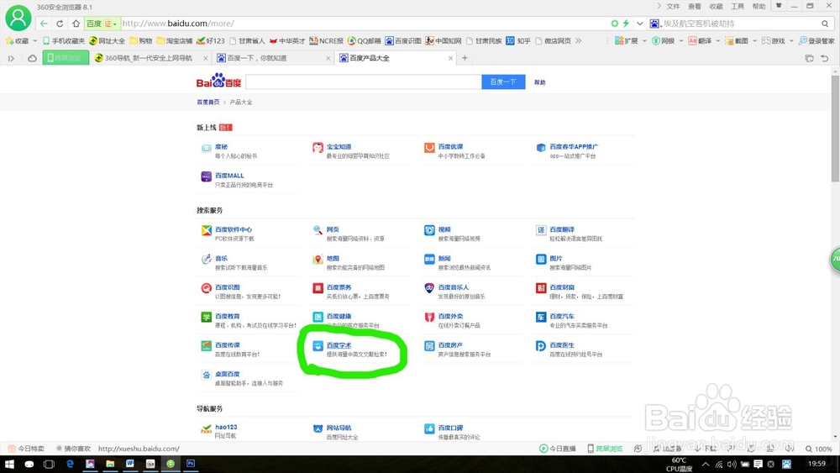
Task: Open Word from the taskbar
Action: (129, 464)
